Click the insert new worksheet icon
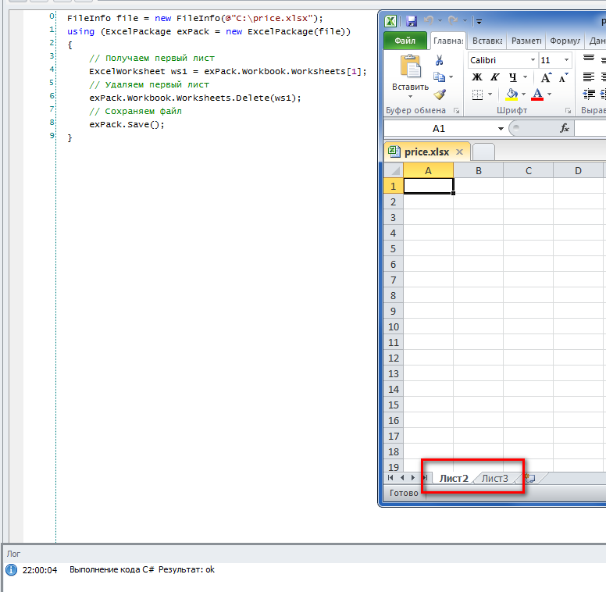Screen dimensions: 606x592 click(530, 478)
